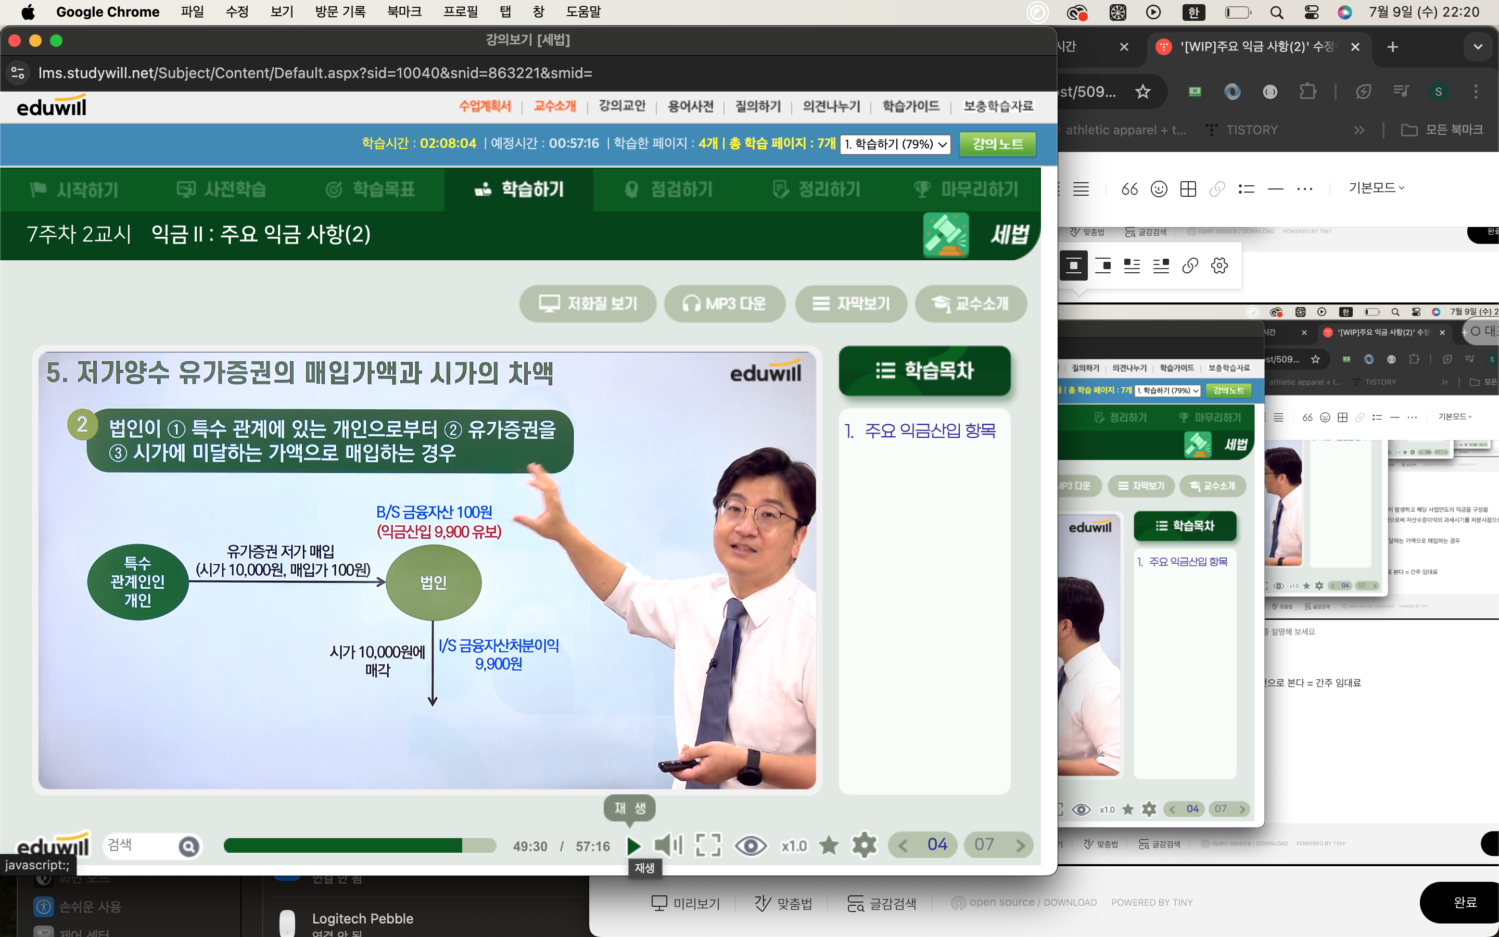Click the 강의노트 button
This screenshot has width=1499, height=937.
[x=997, y=144]
